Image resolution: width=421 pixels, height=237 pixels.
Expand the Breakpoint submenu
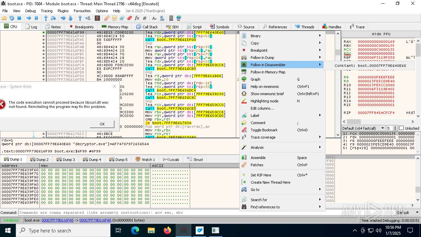[x=283, y=50]
